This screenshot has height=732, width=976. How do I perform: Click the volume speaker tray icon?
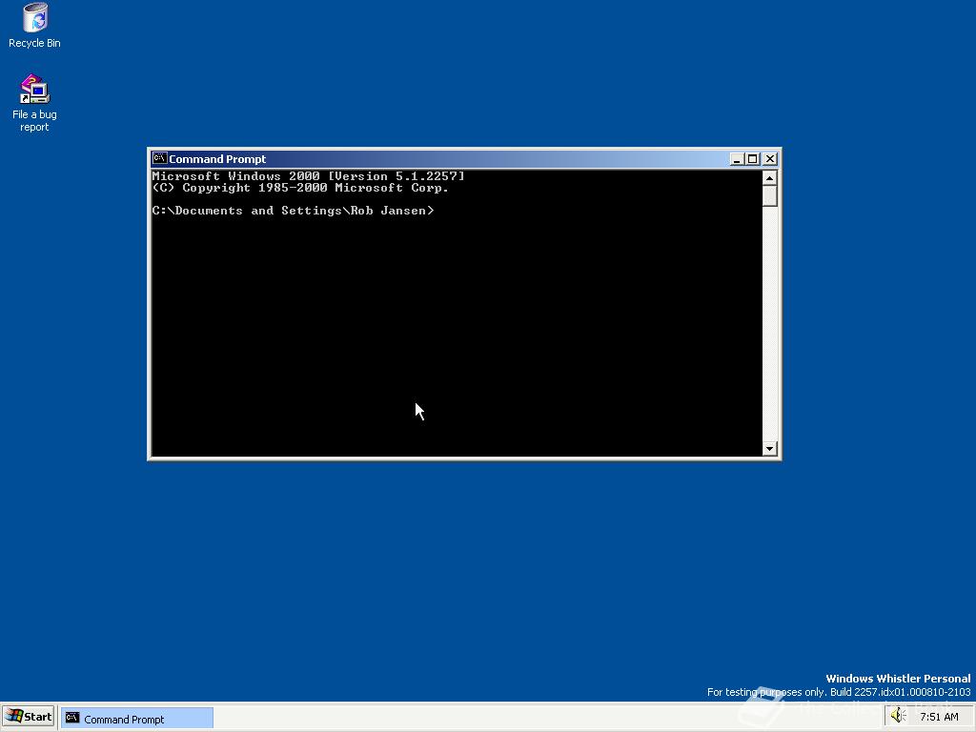click(898, 716)
